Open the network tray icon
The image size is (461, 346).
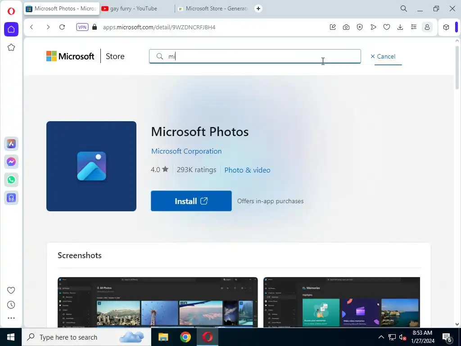[x=392, y=337]
